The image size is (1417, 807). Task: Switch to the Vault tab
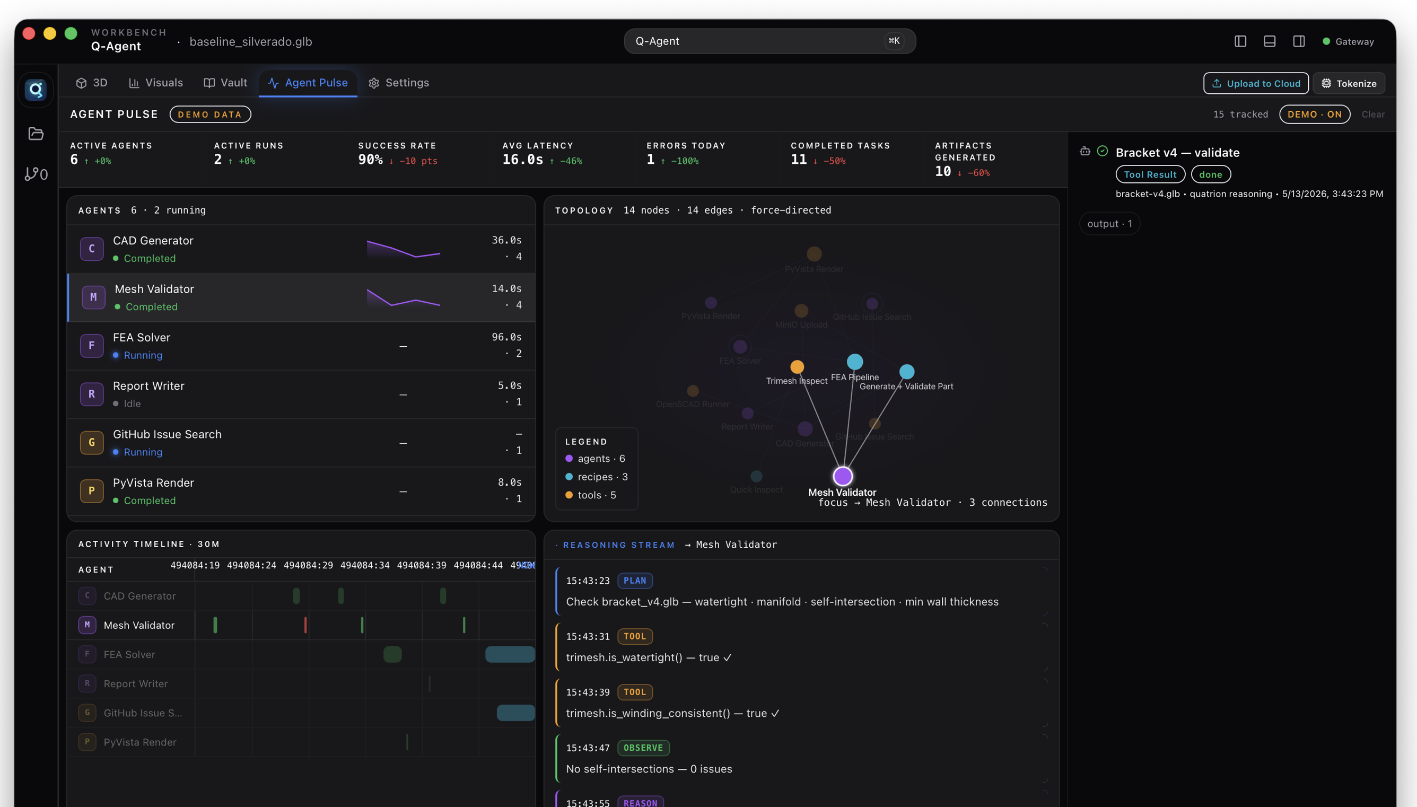(225, 83)
